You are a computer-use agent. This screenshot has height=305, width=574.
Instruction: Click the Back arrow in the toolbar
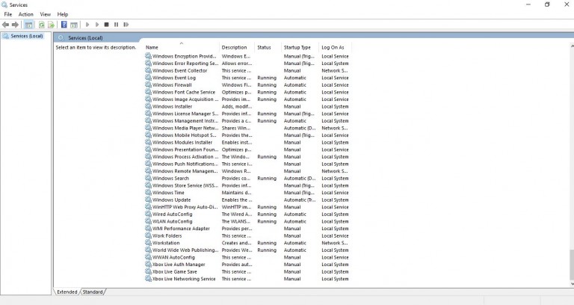tap(6, 25)
